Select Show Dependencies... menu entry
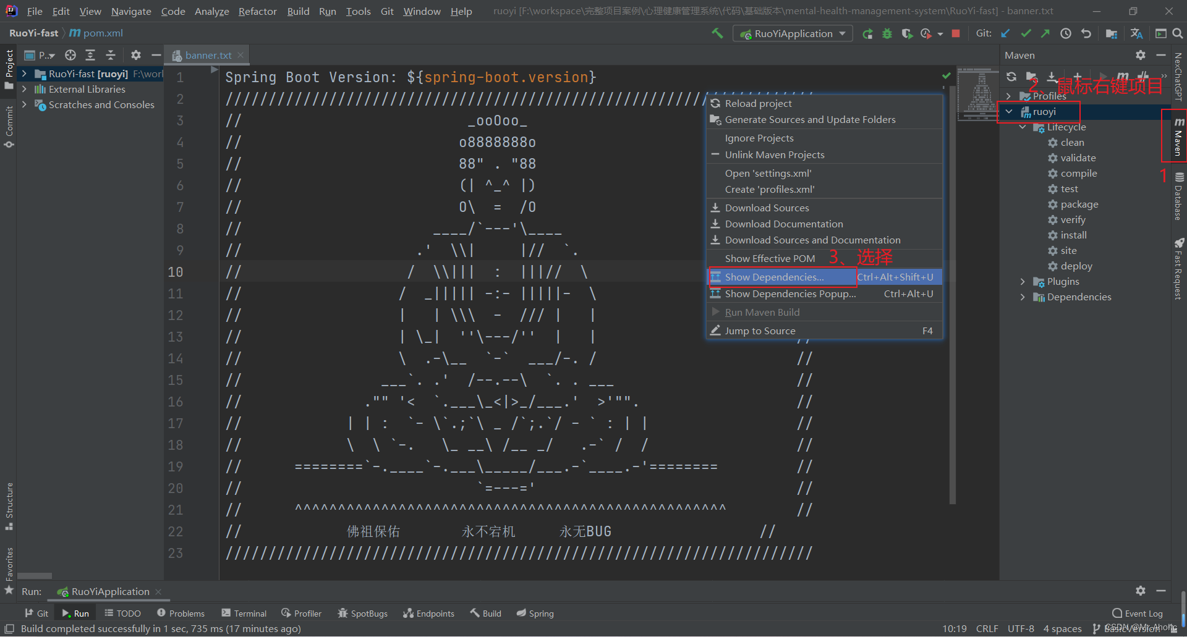The height and width of the screenshot is (637, 1187). pyautogui.click(x=825, y=277)
